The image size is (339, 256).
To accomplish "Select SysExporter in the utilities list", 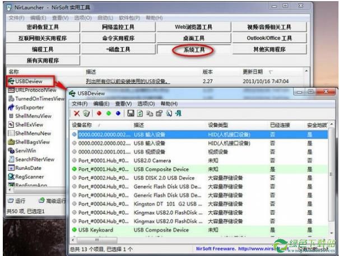I will pyautogui.click(x=29, y=107).
